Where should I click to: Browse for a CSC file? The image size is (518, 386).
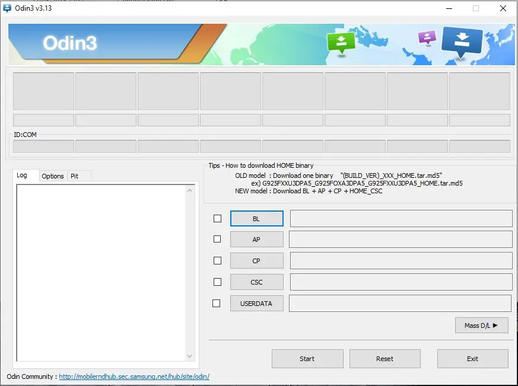pos(257,282)
